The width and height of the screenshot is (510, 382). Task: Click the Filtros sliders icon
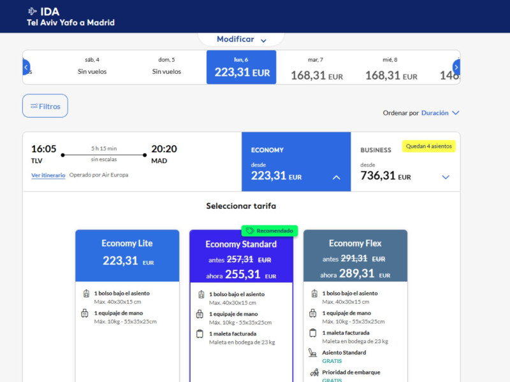tap(34, 106)
